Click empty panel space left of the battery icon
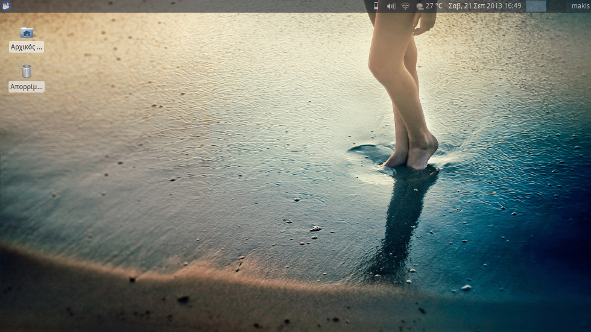591x332 pixels. point(302,6)
